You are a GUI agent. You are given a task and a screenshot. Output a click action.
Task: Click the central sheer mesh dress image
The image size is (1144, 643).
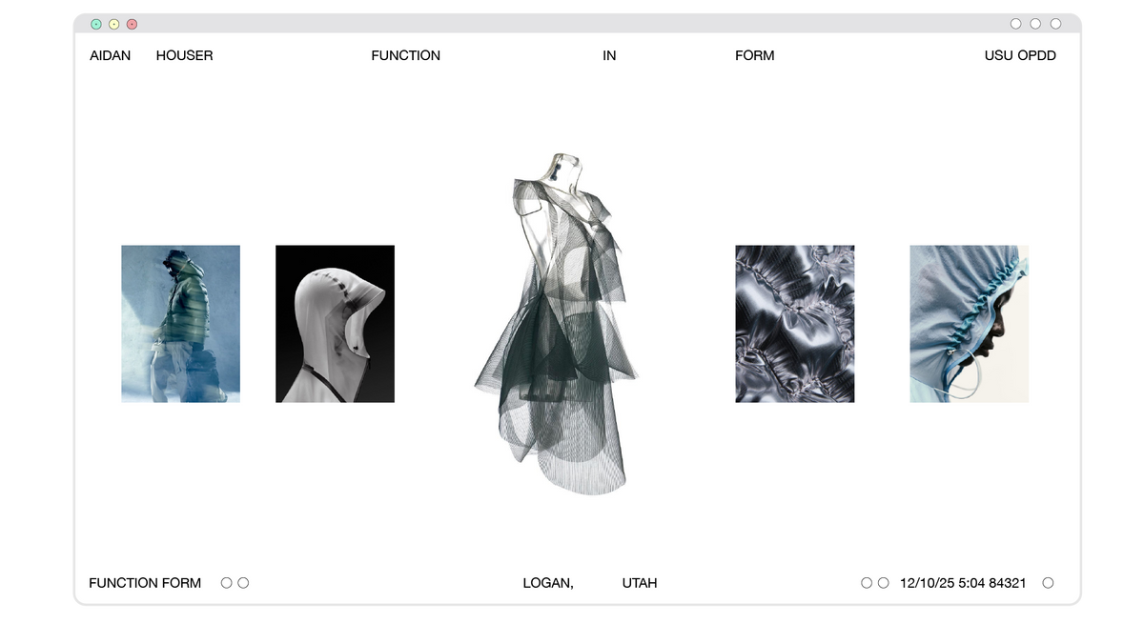[x=558, y=324]
